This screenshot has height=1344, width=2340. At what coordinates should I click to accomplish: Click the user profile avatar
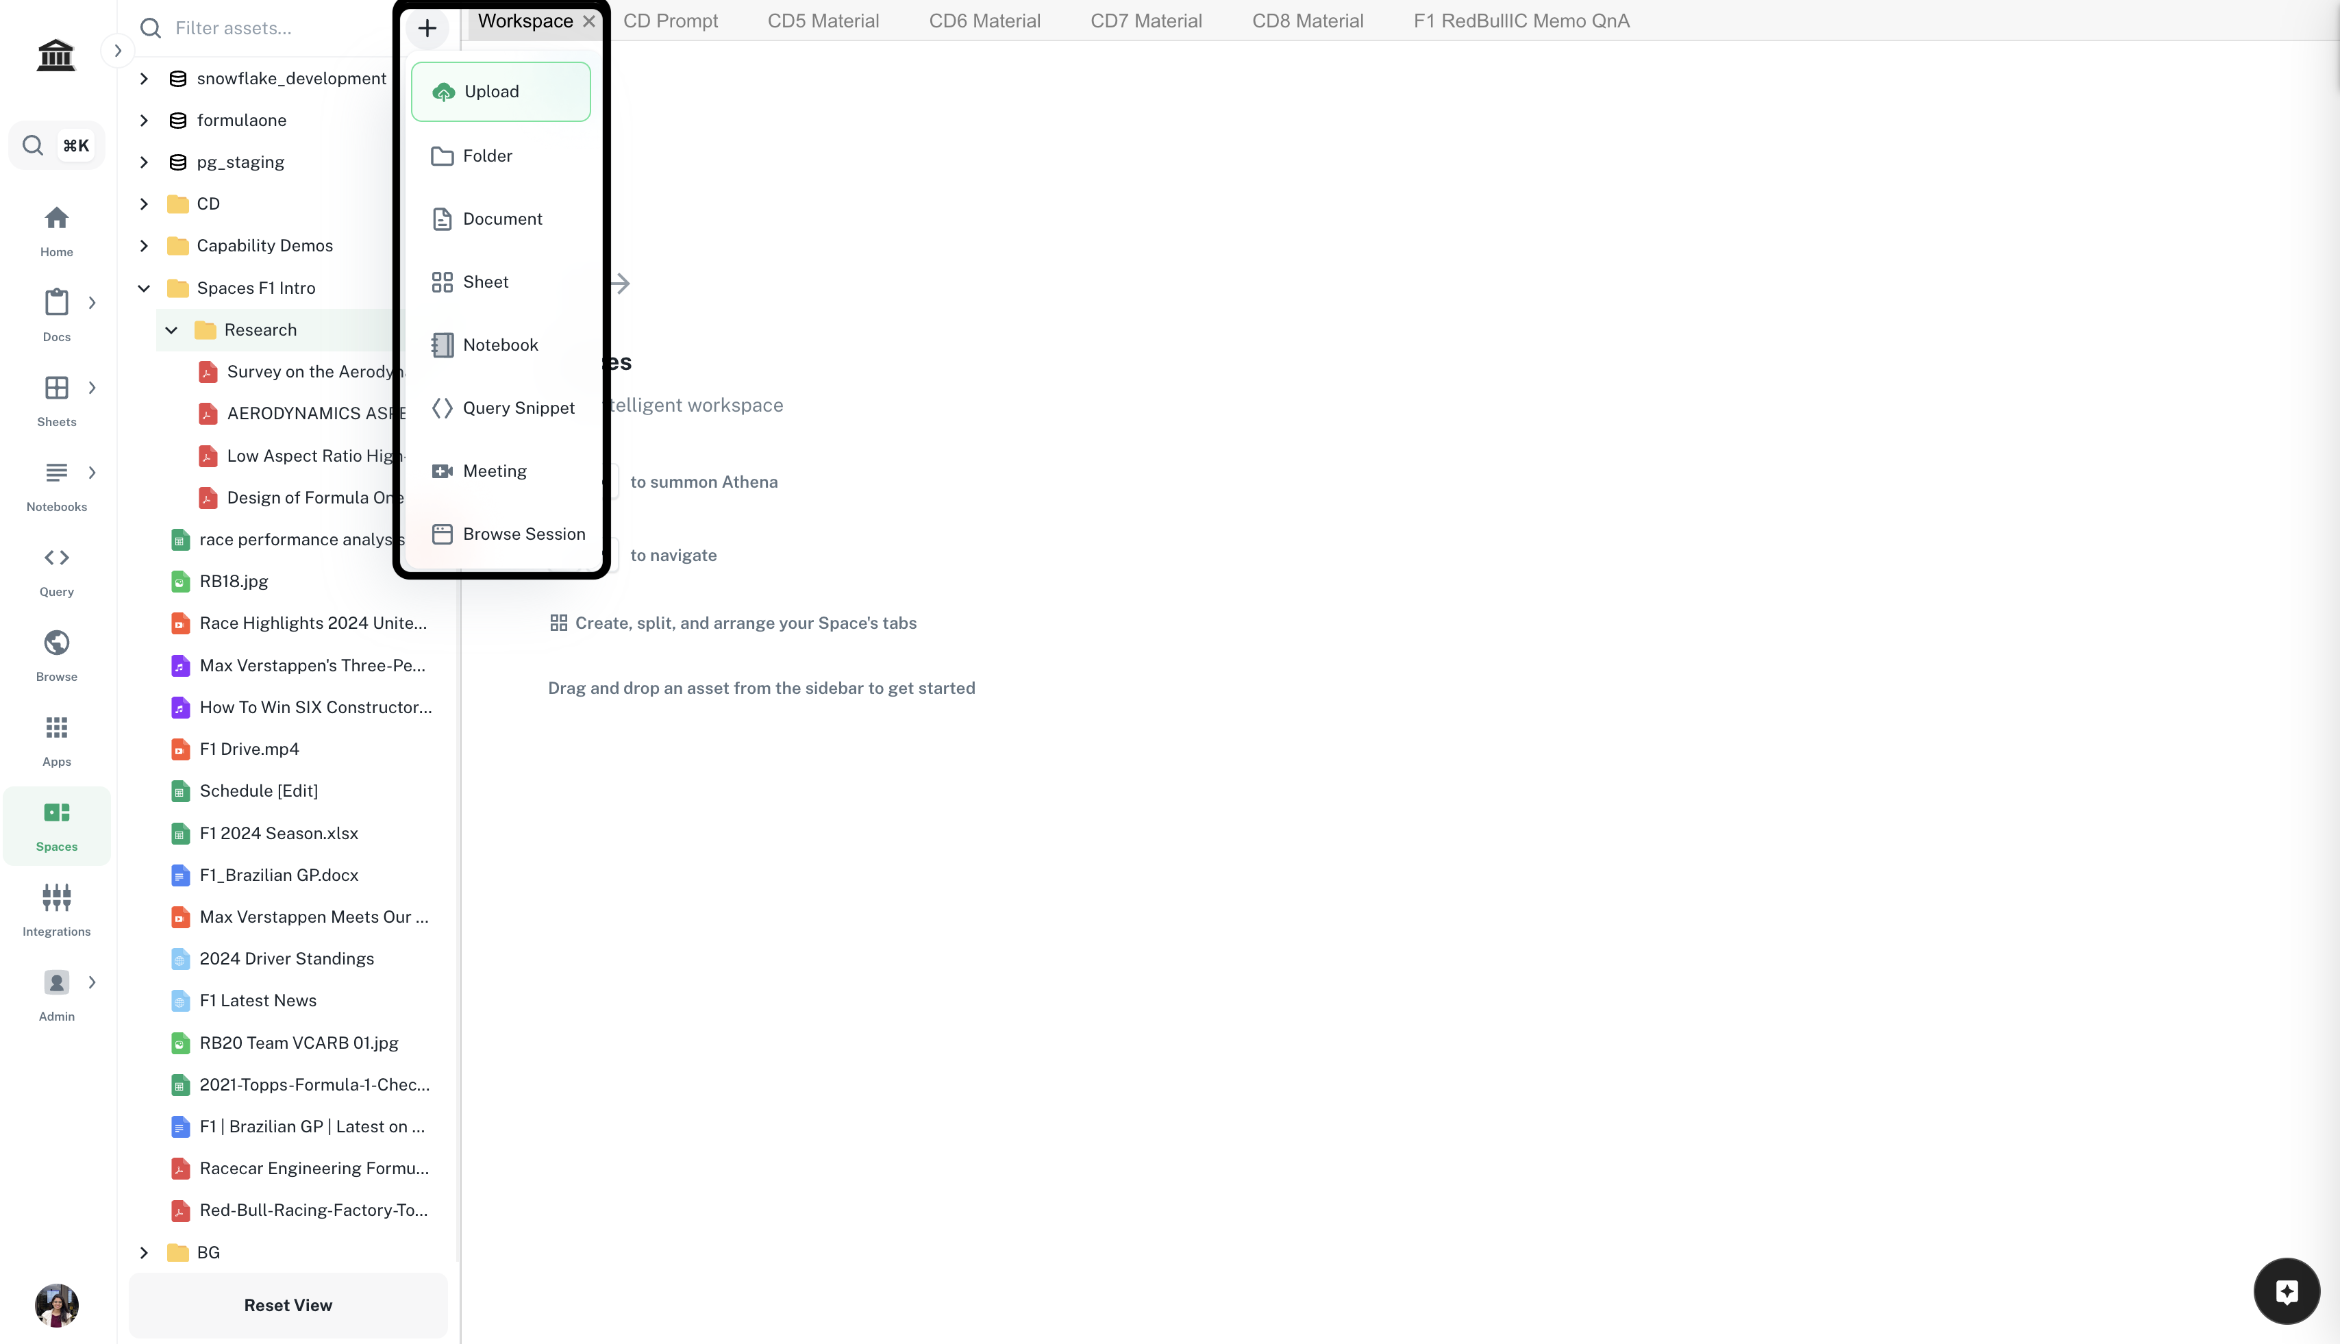(56, 1304)
